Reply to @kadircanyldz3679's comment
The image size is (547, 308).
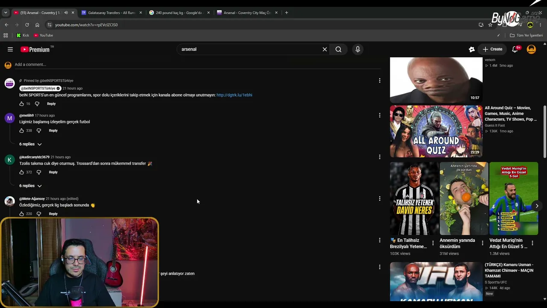pyautogui.click(x=53, y=172)
